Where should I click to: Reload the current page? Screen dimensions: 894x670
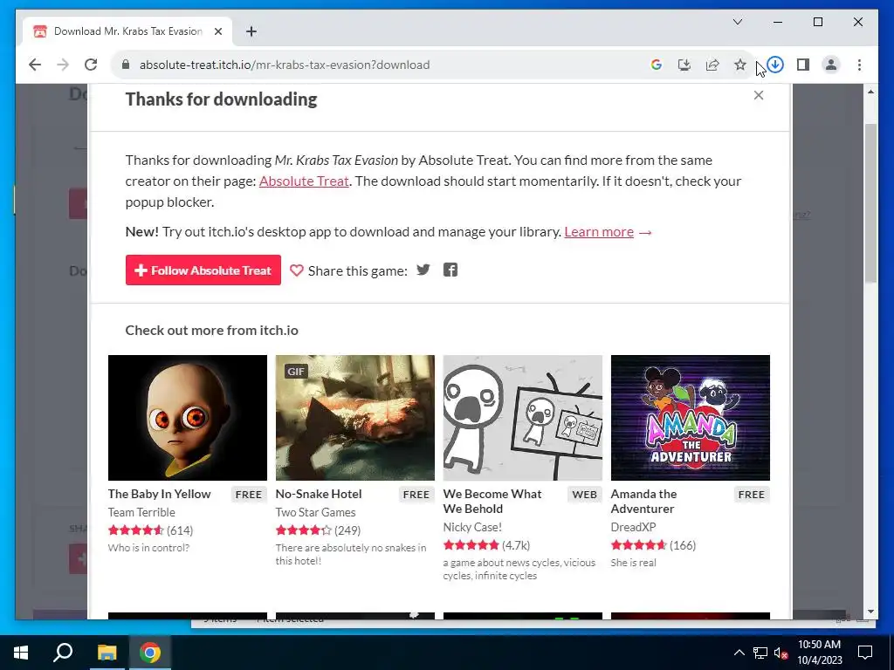tap(91, 65)
